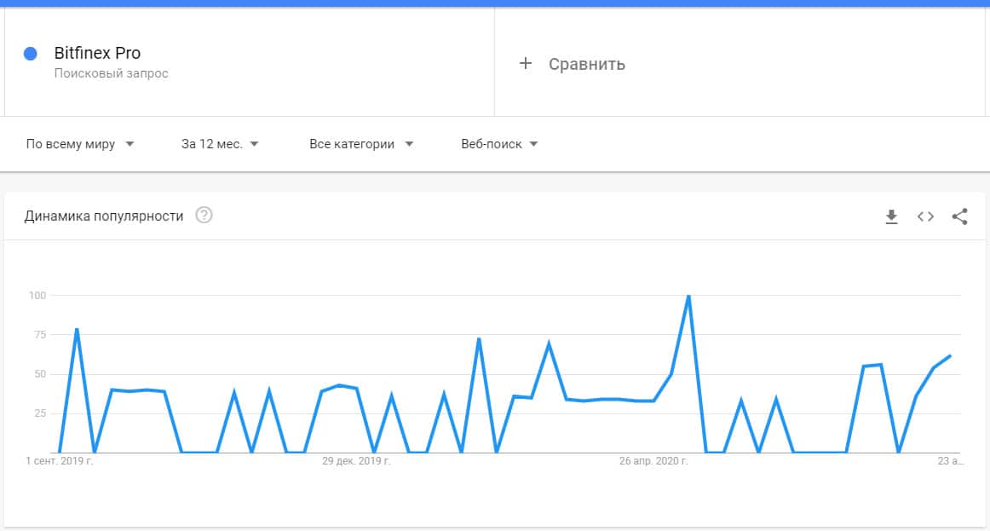This screenshot has height=531, width=990.
Task: Click the chart peak at value 100
Action: point(688,296)
